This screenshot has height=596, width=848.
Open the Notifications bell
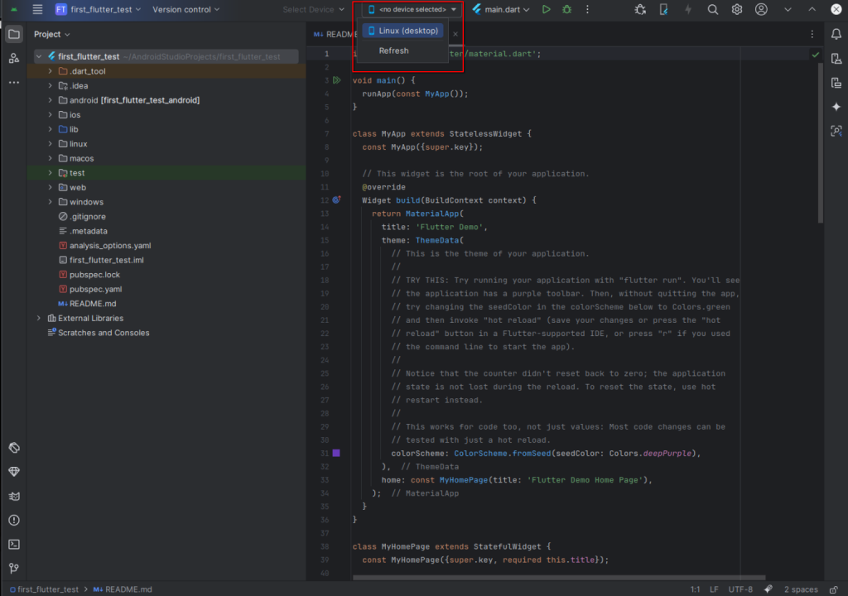click(836, 34)
